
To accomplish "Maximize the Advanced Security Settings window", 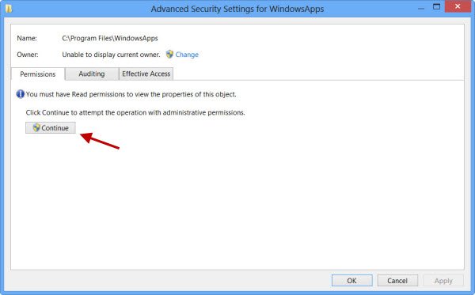I will 436,7.
